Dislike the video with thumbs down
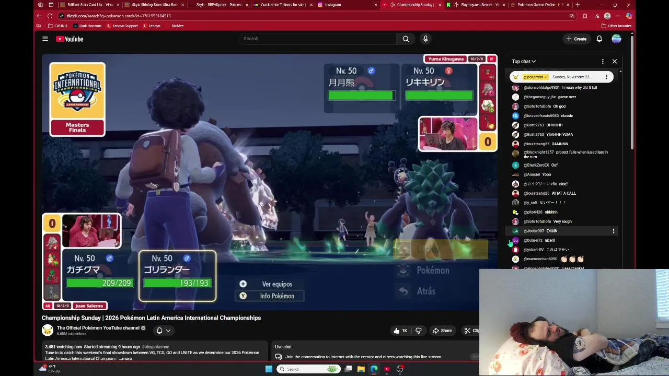The image size is (669, 376). 419,331
